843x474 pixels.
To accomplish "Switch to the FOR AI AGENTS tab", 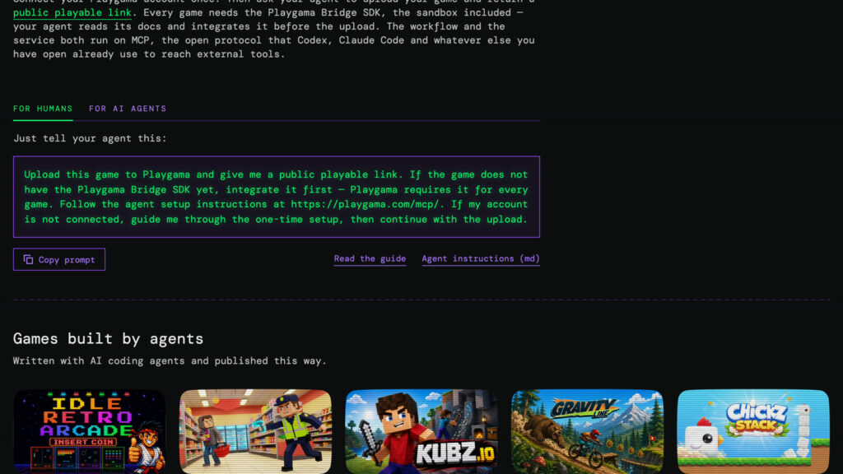I will [128, 109].
